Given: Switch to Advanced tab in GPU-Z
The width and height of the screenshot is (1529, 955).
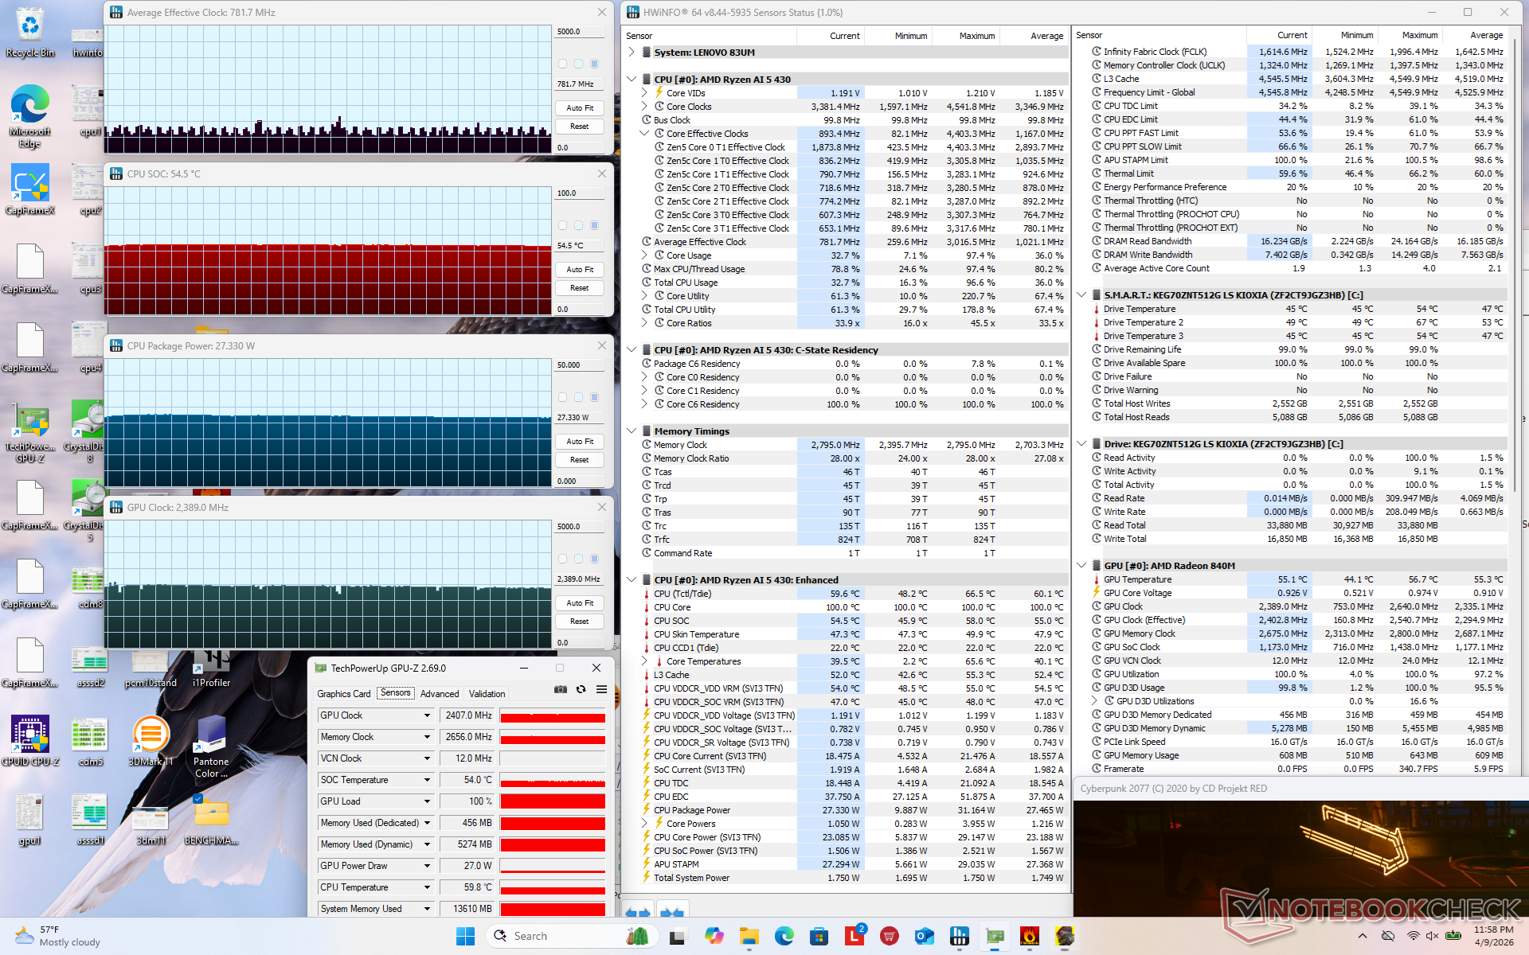Looking at the screenshot, I should pos(440,694).
